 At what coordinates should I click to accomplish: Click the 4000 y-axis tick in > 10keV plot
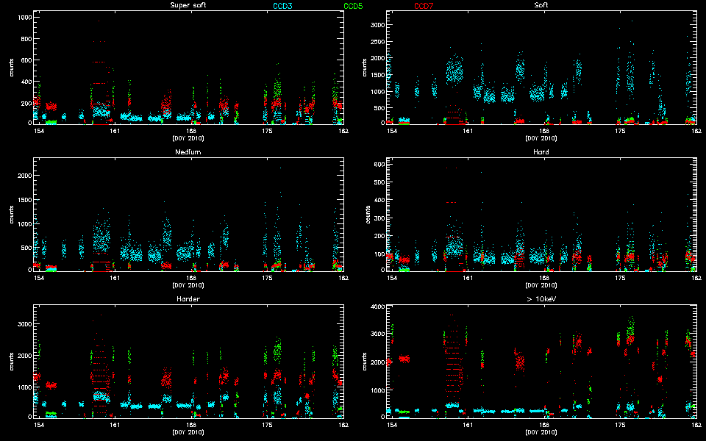tap(377, 307)
